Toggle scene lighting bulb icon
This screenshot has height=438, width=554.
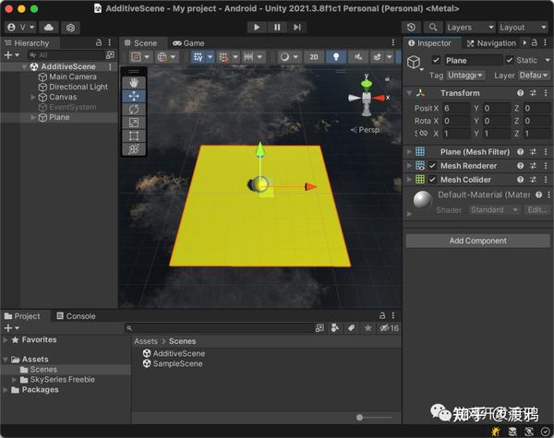pos(336,57)
